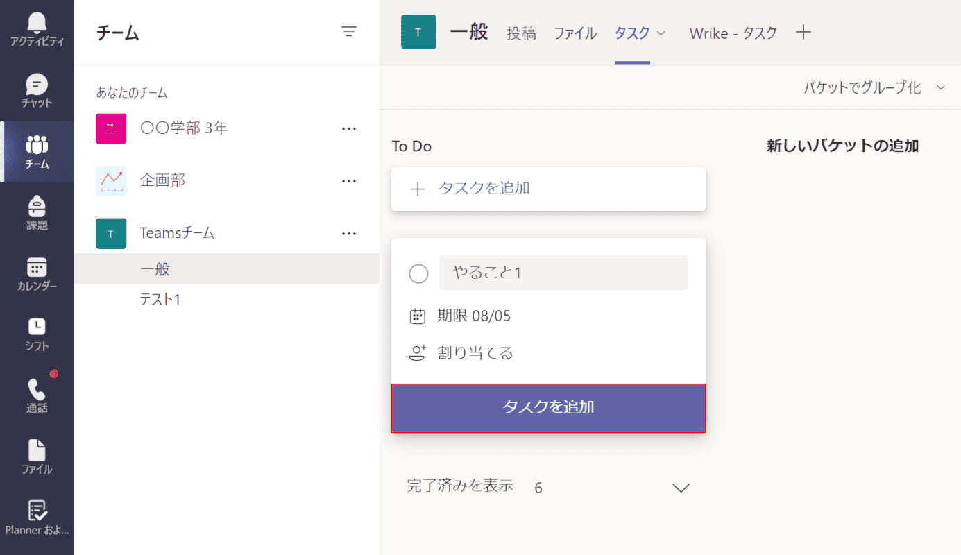Click the channel header T avatar

[418, 32]
